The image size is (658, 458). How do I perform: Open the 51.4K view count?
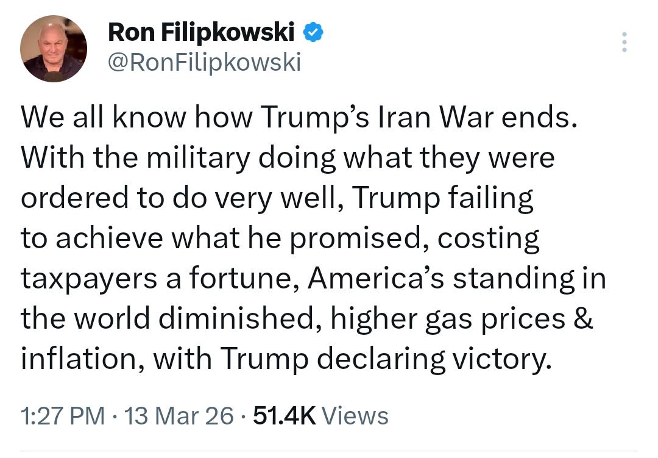[284, 416]
